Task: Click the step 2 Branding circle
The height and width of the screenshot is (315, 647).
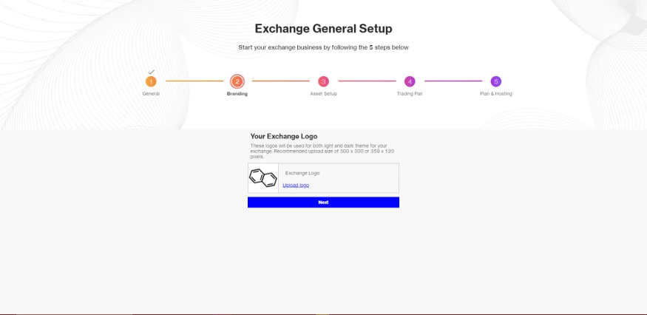Action: (237, 81)
